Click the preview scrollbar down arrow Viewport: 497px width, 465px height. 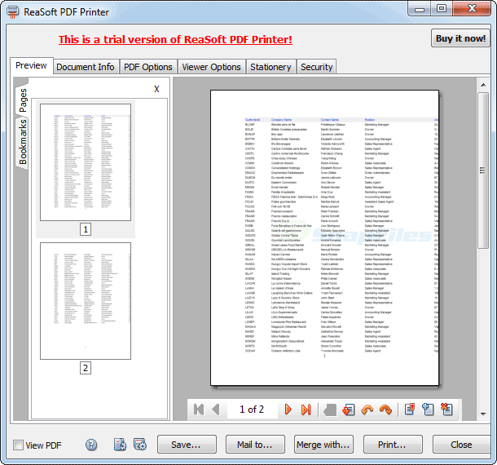coord(483,414)
